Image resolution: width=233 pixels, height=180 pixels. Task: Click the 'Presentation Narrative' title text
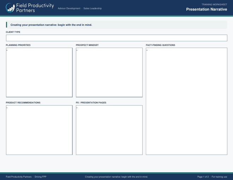click(207, 10)
